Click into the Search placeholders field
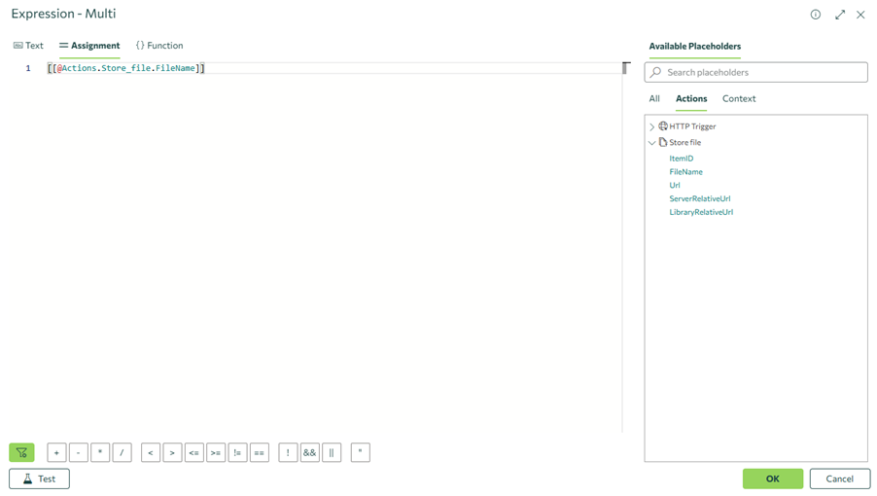The width and height of the screenshot is (877, 496). coord(756,72)
